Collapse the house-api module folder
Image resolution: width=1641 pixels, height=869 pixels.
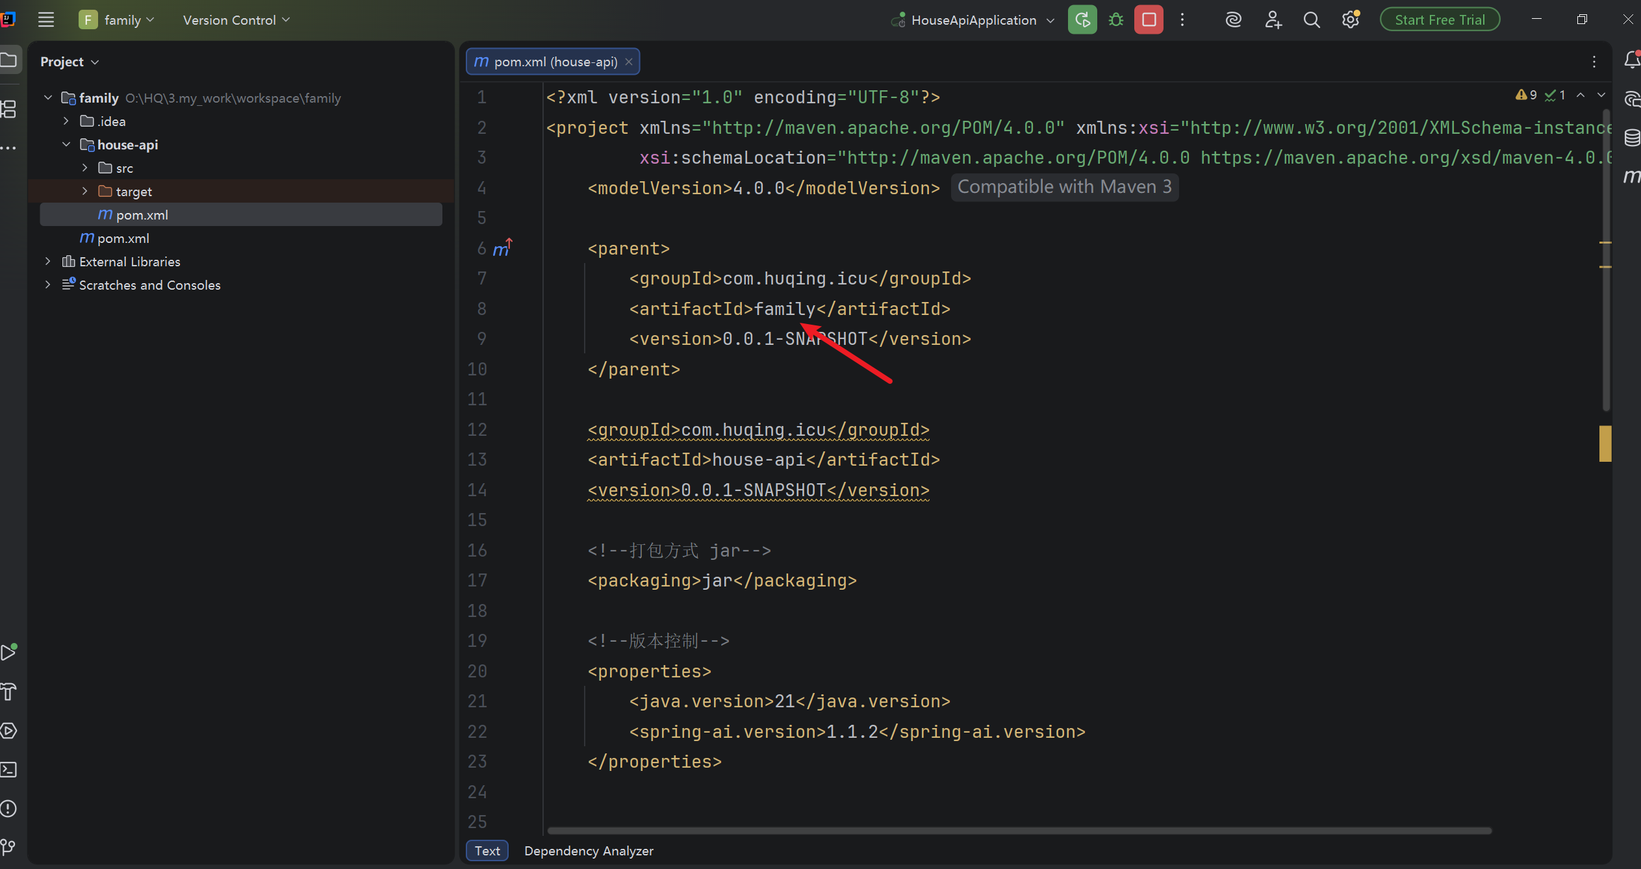[x=66, y=145]
